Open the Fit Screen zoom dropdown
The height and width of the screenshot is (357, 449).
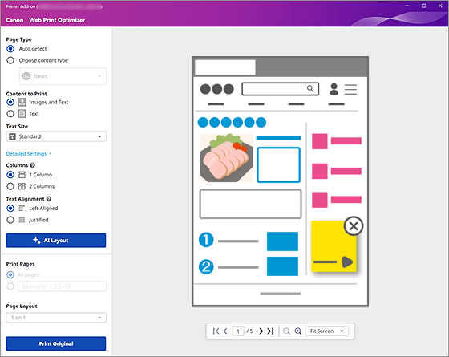pyautogui.click(x=327, y=331)
